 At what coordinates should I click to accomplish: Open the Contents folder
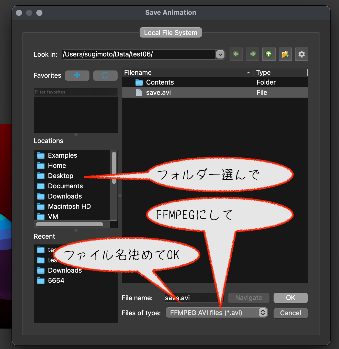click(160, 82)
